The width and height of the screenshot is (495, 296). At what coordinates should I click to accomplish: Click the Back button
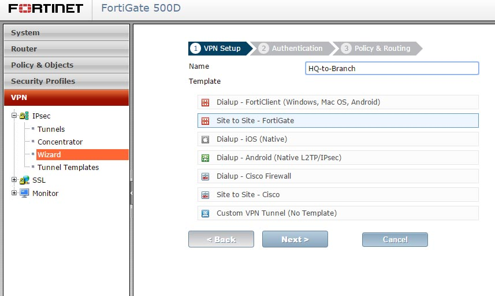pos(221,239)
